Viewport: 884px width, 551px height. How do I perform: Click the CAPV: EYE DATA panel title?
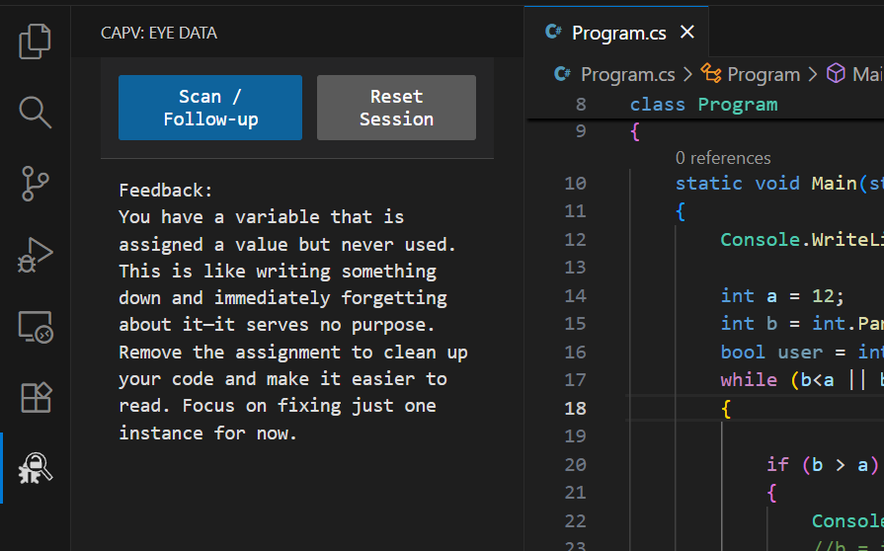159,33
